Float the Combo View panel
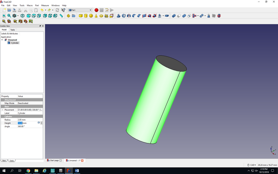The image size is (278, 174). tap(40, 26)
